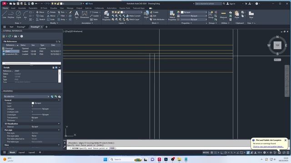
Task: Expand the Block panel dropdown
Action: (x=155, y=23)
